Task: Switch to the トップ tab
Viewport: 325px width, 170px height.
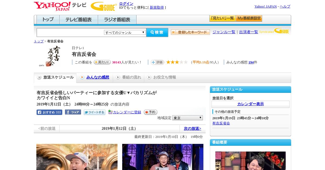Action: (x=48, y=19)
